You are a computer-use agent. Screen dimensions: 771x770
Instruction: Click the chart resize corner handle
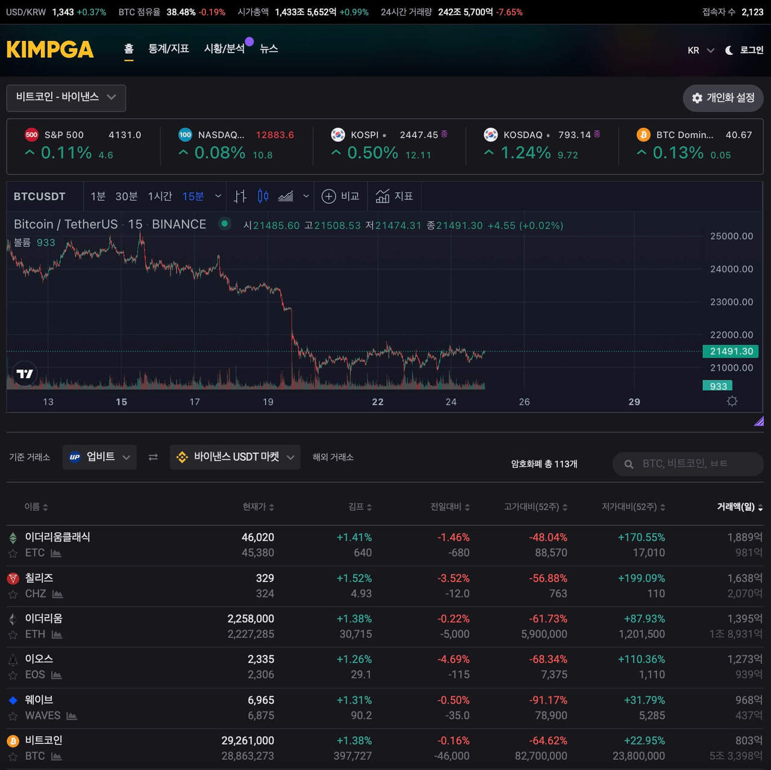(759, 421)
